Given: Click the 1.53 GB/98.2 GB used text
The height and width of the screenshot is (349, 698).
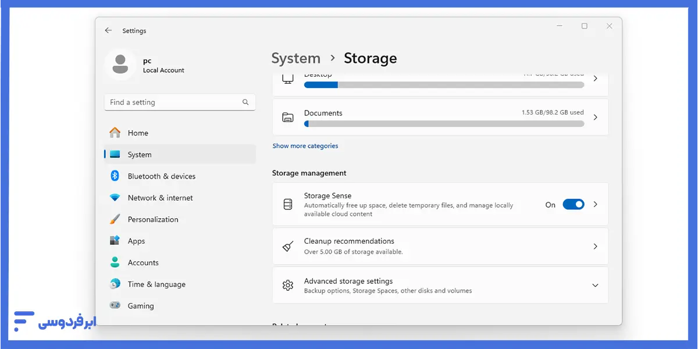Looking at the screenshot, I should click(553, 112).
